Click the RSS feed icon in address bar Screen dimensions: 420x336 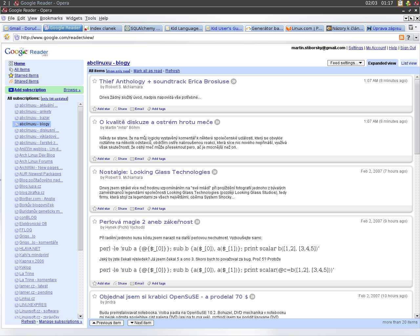point(402,37)
